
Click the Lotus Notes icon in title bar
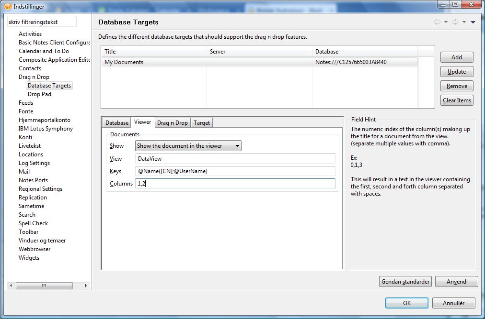(8, 7)
